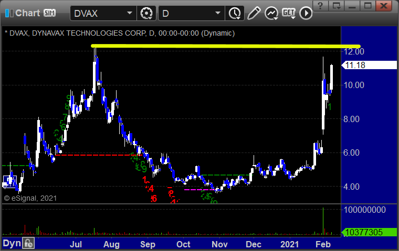
Task: Click the 10.00 price axis label
Action: (x=354, y=85)
